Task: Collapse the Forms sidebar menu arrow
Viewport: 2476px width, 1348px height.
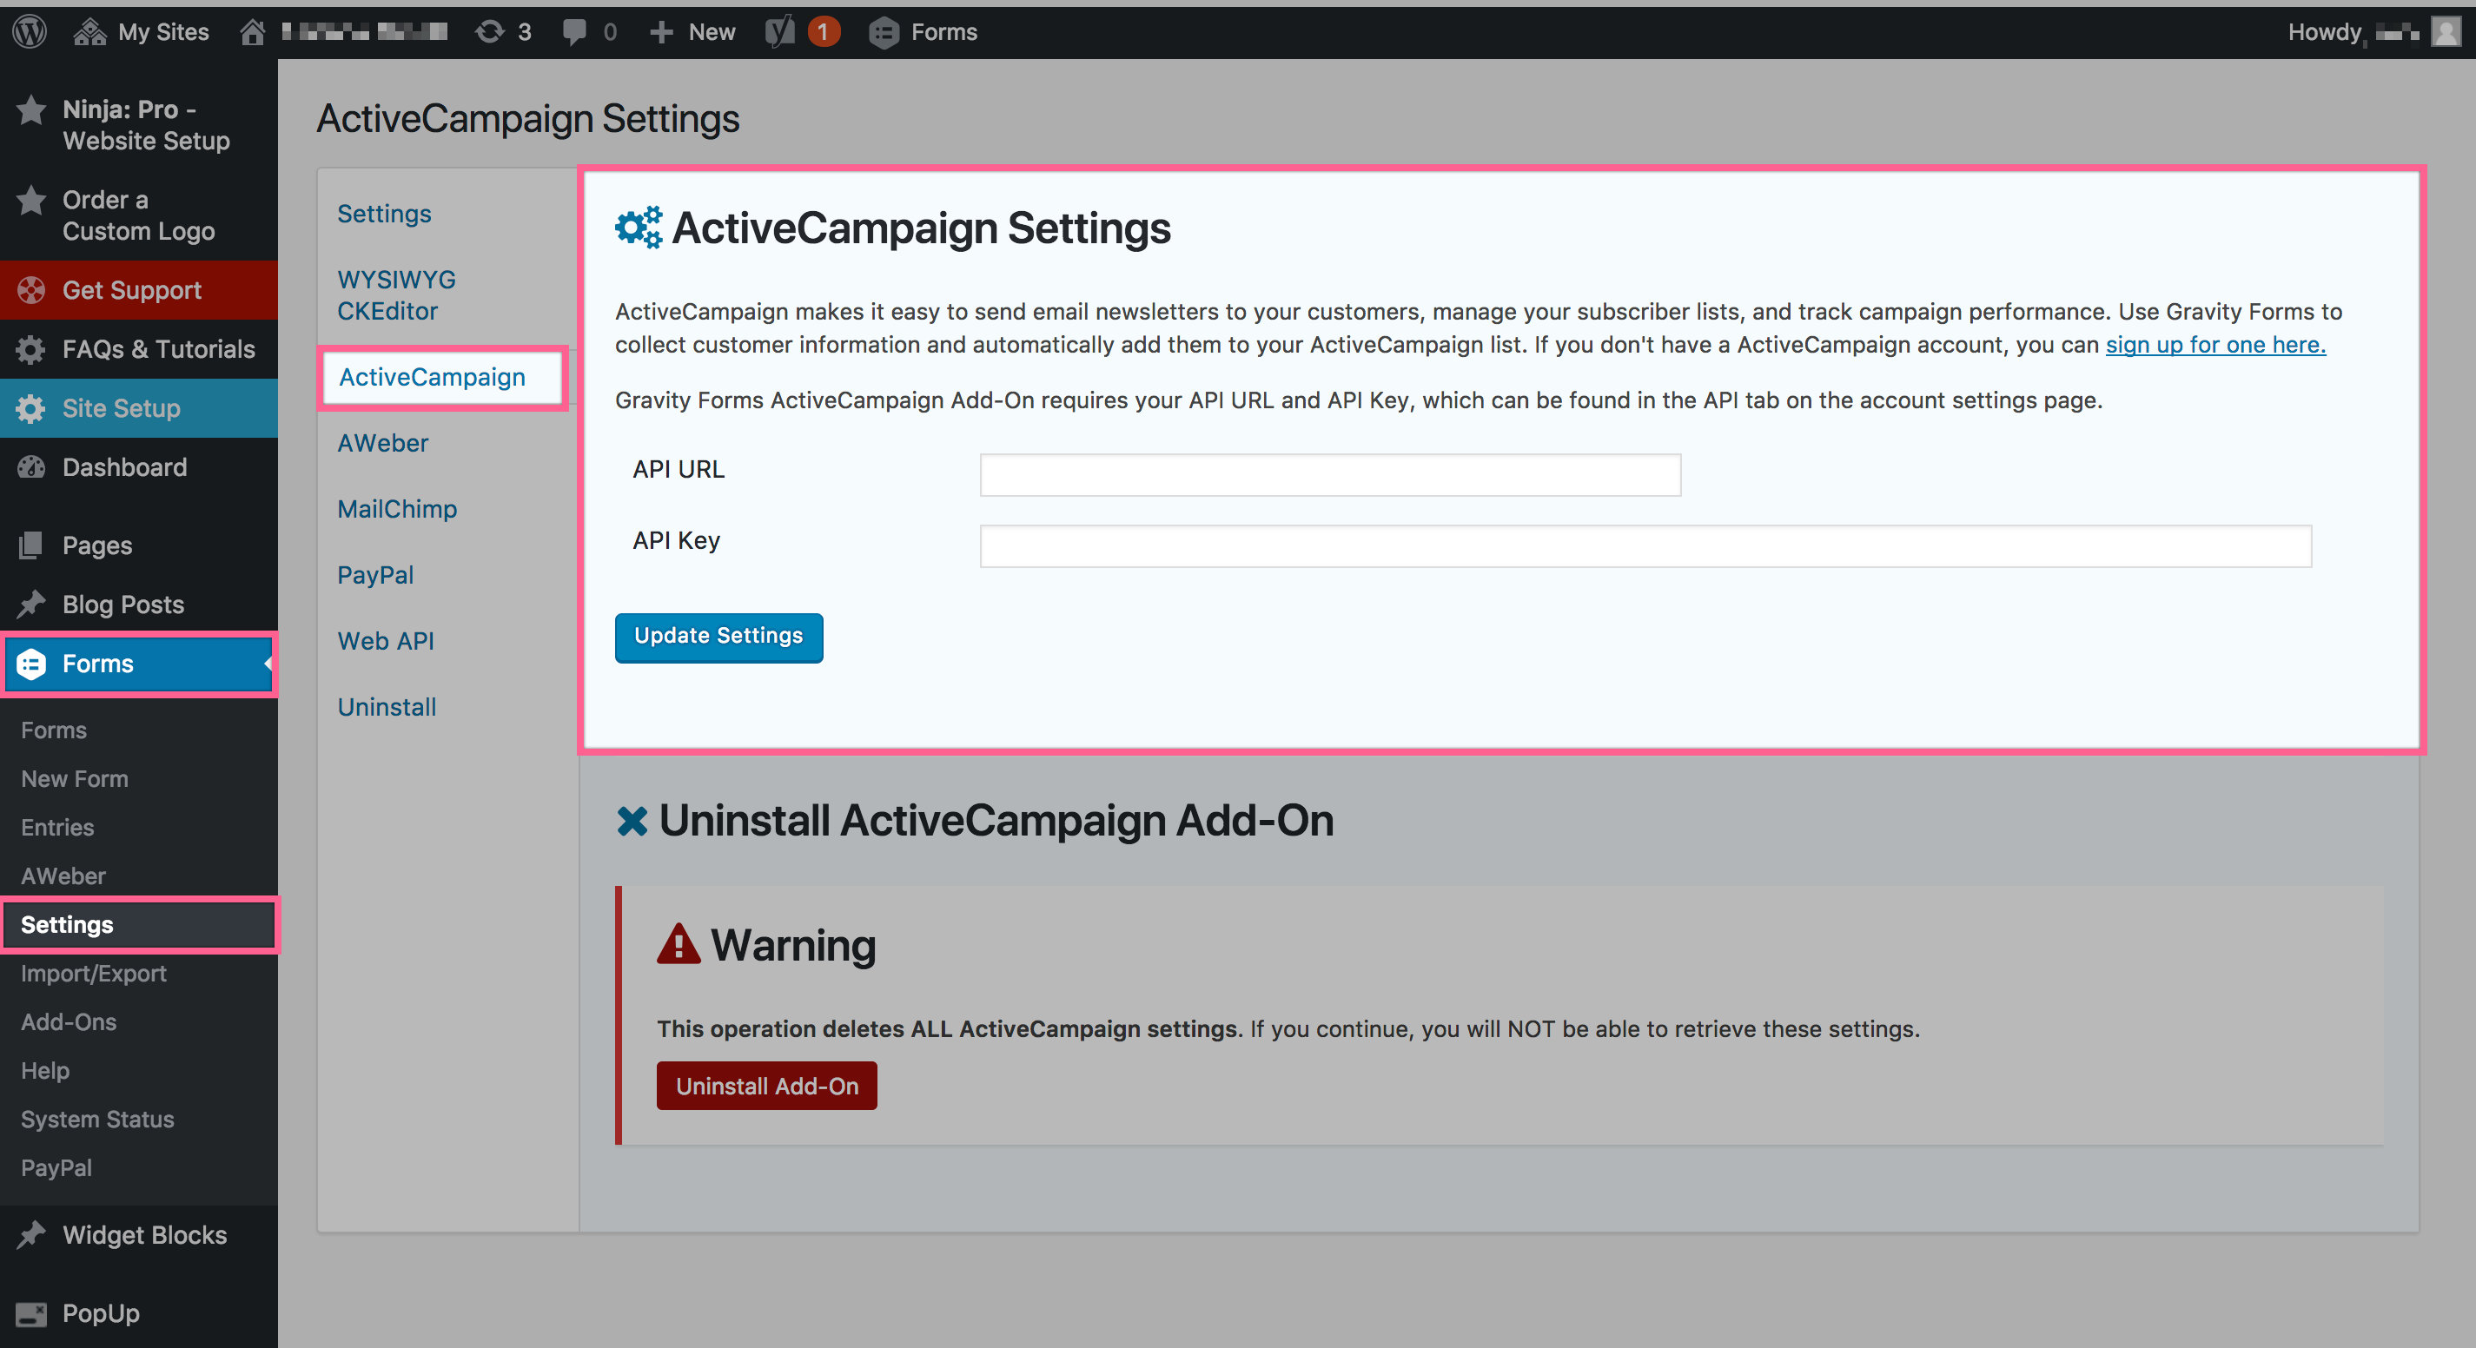Action: 268,663
